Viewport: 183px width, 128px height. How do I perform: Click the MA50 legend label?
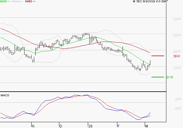coord(29,1)
